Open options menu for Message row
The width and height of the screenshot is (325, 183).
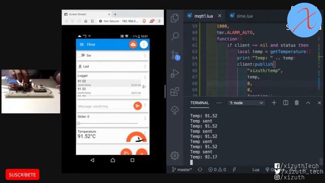[x=145, y=105]
